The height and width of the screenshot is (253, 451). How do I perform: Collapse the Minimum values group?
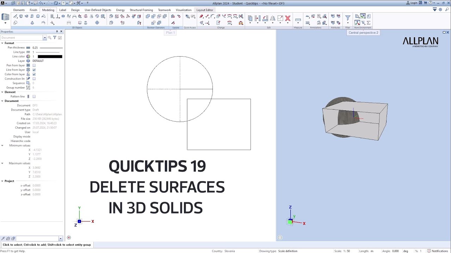(x=2, y=145)
